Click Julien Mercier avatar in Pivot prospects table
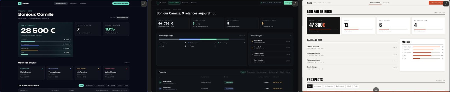450x92 pixels. click(x=160, y=82)
